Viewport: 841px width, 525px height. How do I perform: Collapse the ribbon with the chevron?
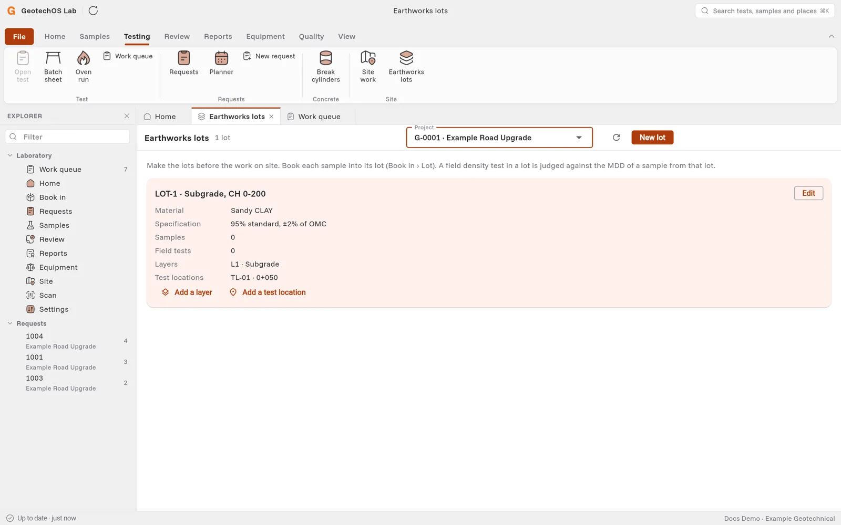point(831,36)
